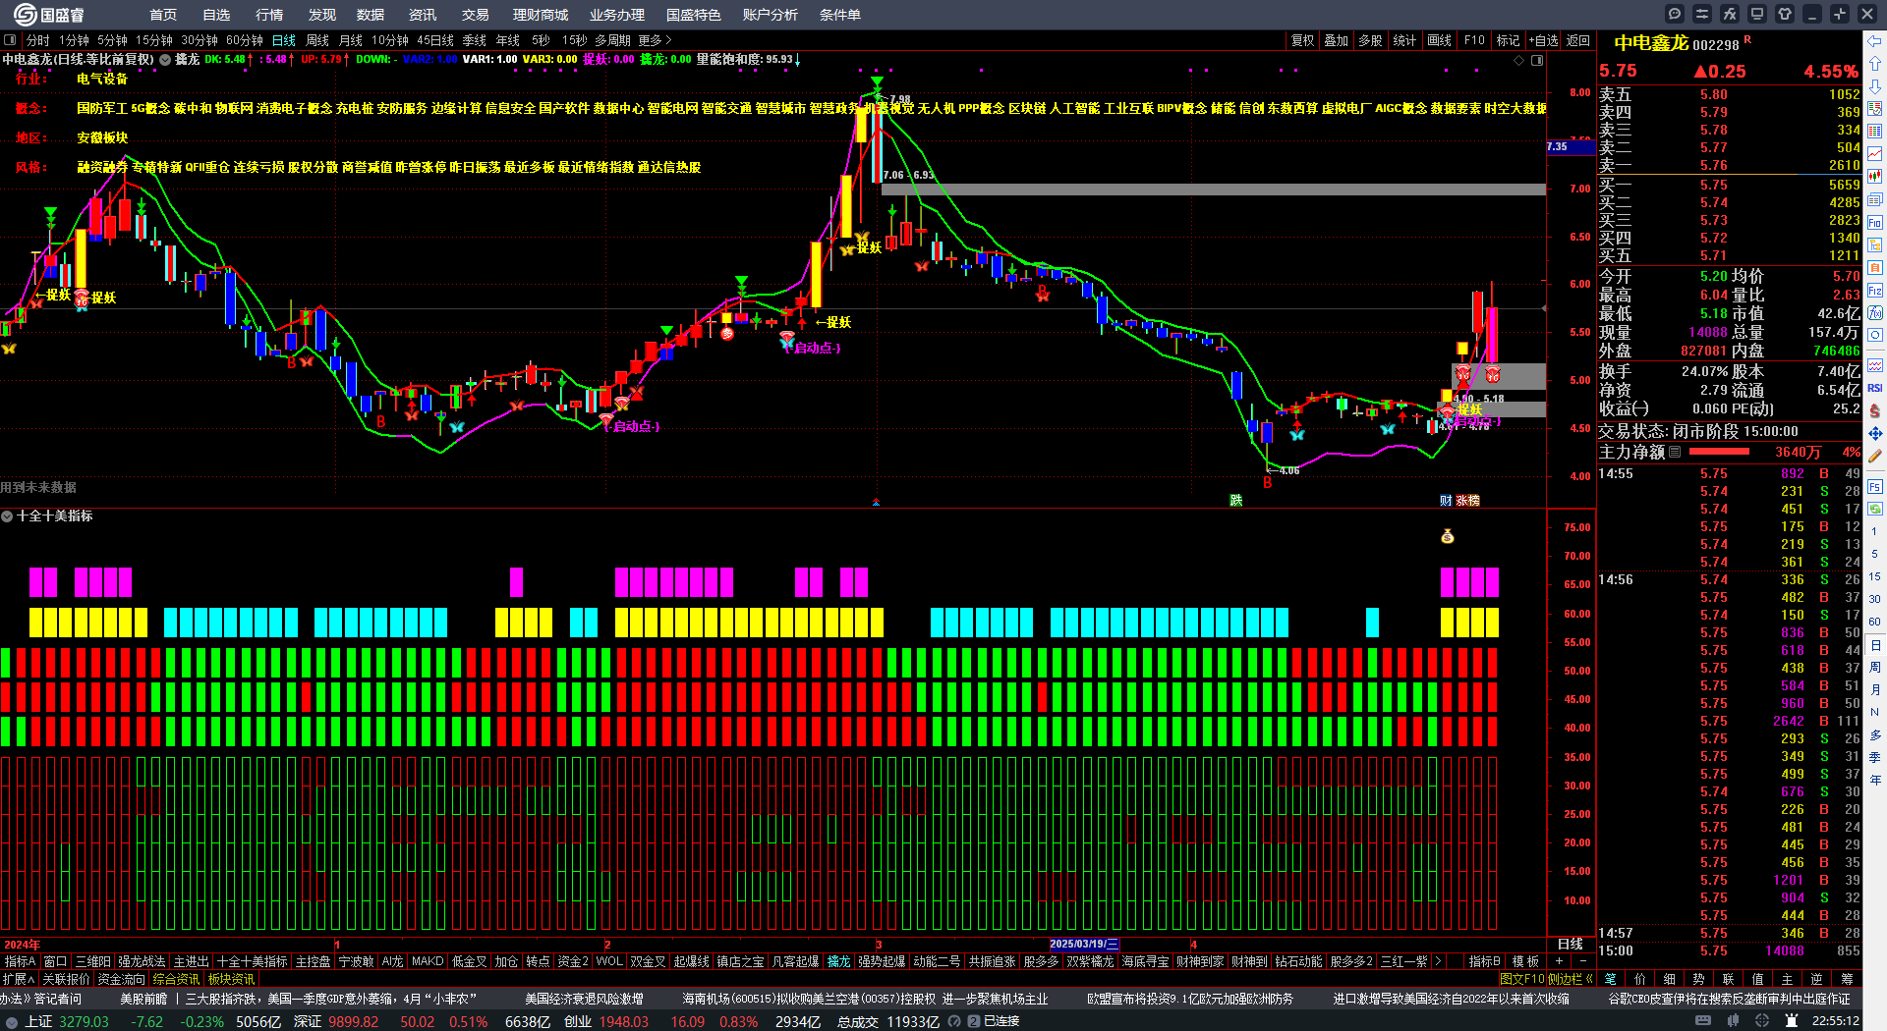Toggle the 筹 chip distribution tab
The image size is (1887, 1031).
(1847, 979)
